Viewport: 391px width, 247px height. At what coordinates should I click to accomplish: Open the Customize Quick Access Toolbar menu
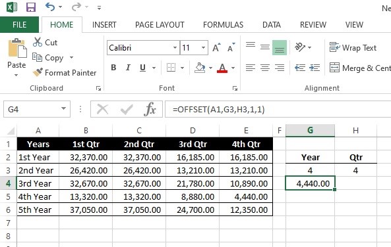point(99,8)
